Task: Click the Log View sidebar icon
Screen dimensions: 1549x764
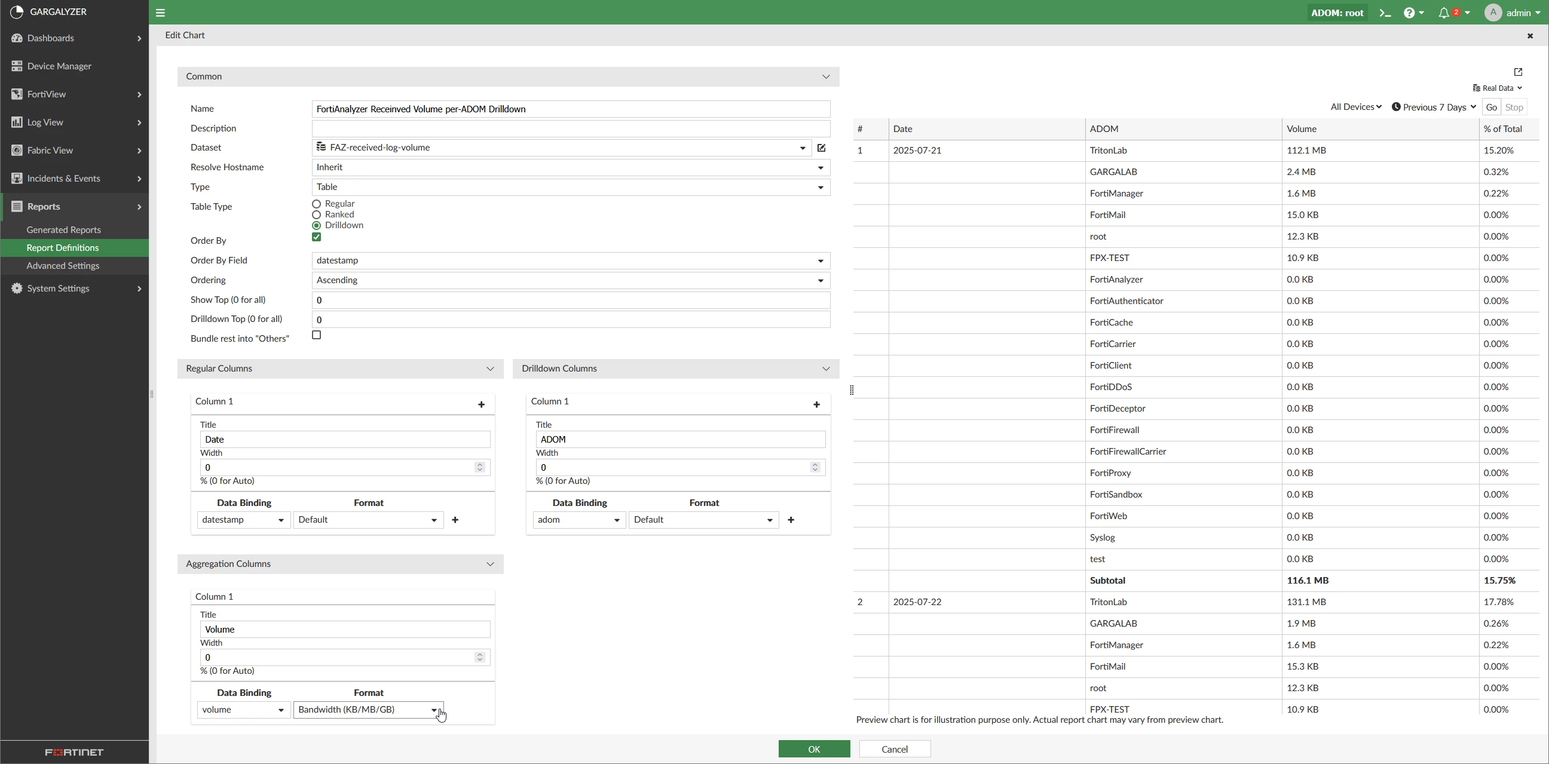Action: point(17,122)
